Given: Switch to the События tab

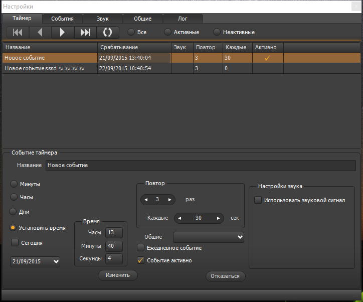Looking at the screenshot, I should pyautogui.click(x=62, y=19).
